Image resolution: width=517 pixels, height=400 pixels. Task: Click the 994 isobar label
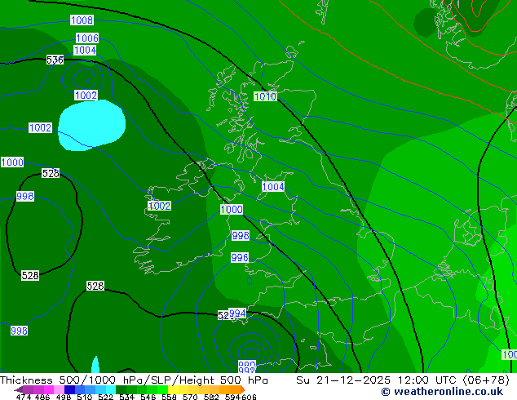[237, 313]
